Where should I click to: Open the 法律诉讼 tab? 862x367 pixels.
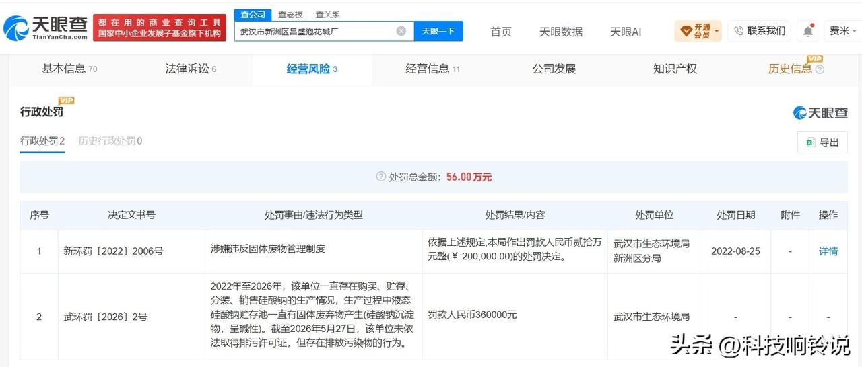pyautogui.click(x=191, y=69)
